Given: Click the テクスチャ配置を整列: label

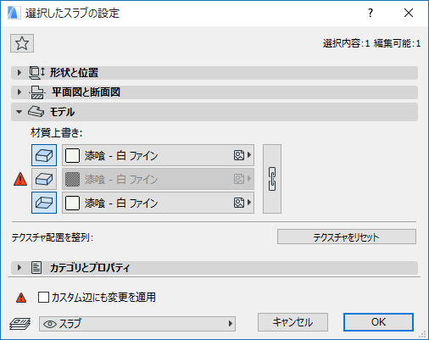Looking at the screenshot, I should point(53,237).
